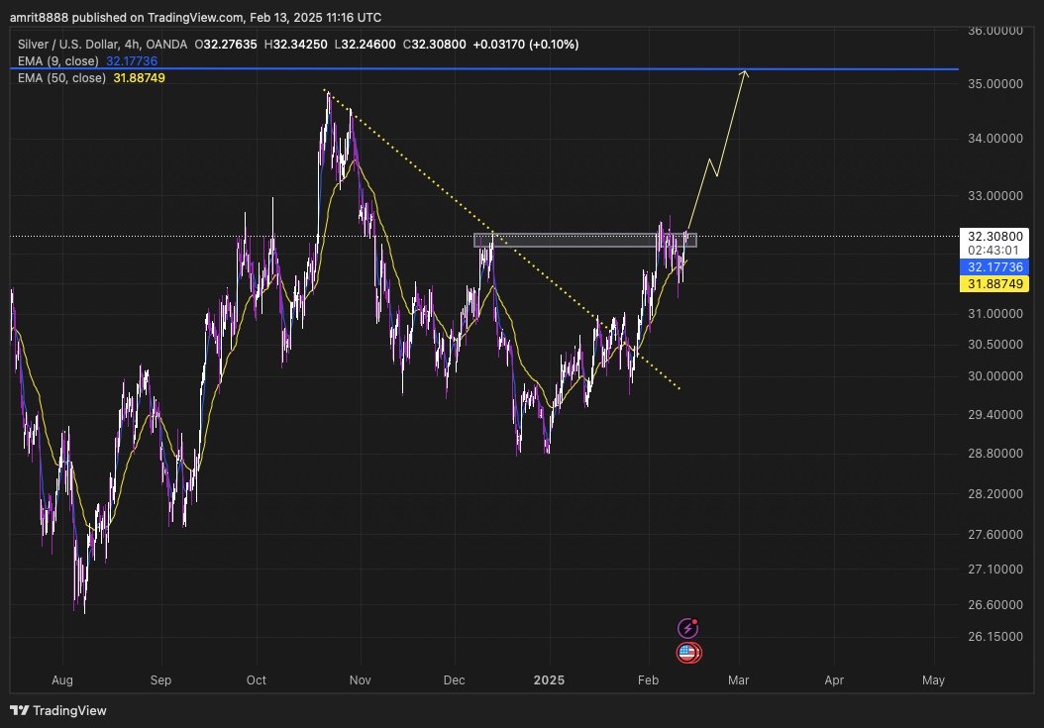1044x728 pixels.
Task: Click the high value H32.34250
Action: point(295,45)
